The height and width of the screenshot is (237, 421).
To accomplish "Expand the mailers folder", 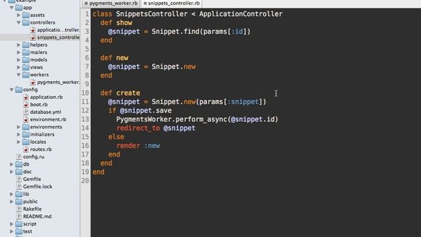I will pyautogui.click(x=18, y=53).
